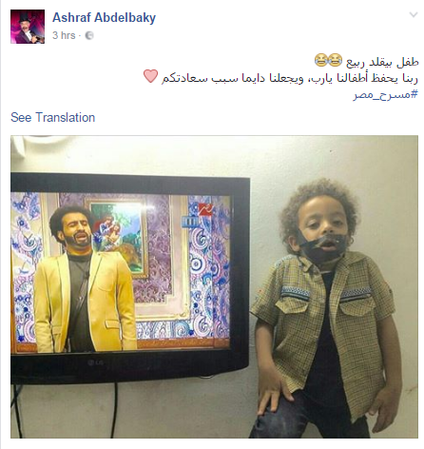This screenshot has height=449, width=424.
Task: Click the channel logo on the TV
Action: pos(205,209)
